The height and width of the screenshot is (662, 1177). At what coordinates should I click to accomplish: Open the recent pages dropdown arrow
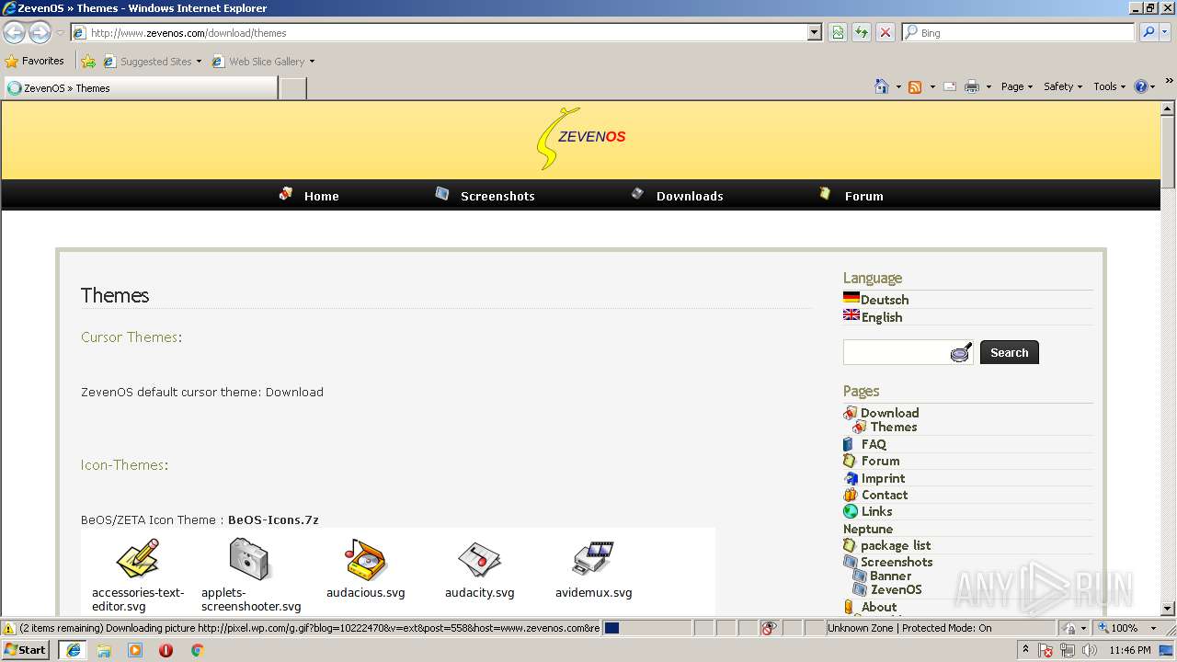click(x=60, y=33)
